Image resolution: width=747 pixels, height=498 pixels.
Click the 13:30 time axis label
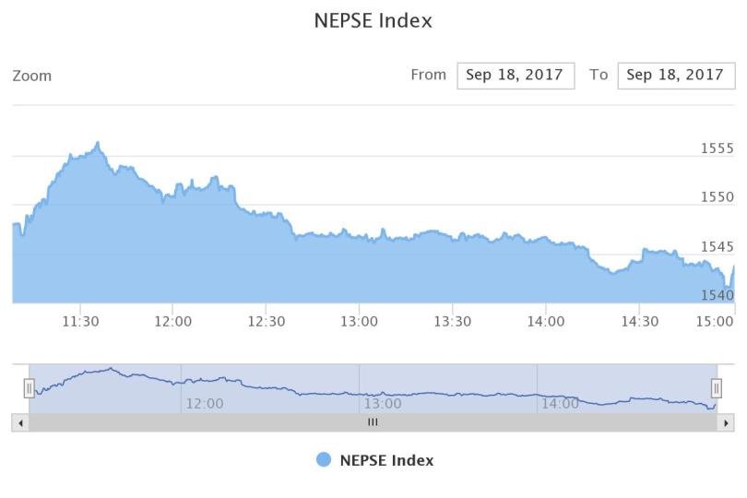tap(452, 321)
